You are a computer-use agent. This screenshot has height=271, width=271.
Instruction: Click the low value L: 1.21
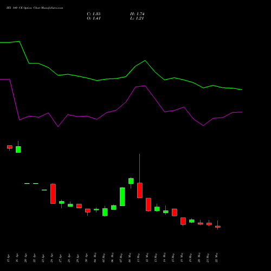click(x=137, y=18)
